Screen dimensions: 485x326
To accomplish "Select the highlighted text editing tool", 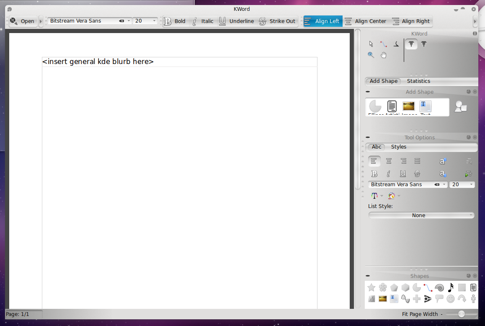I will 411,44.
